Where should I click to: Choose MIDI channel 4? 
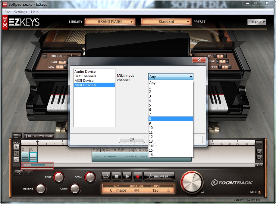tap(171, 101)
